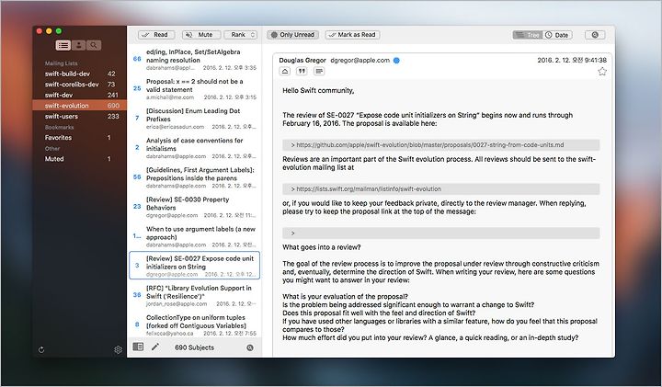Select swift-users mailing list
Screen dimensions: 662x387
(x=80, y=116)
